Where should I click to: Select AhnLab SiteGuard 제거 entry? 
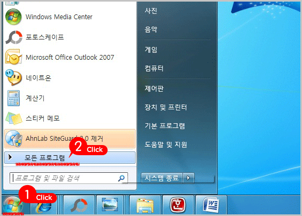[x=70, y=139]
